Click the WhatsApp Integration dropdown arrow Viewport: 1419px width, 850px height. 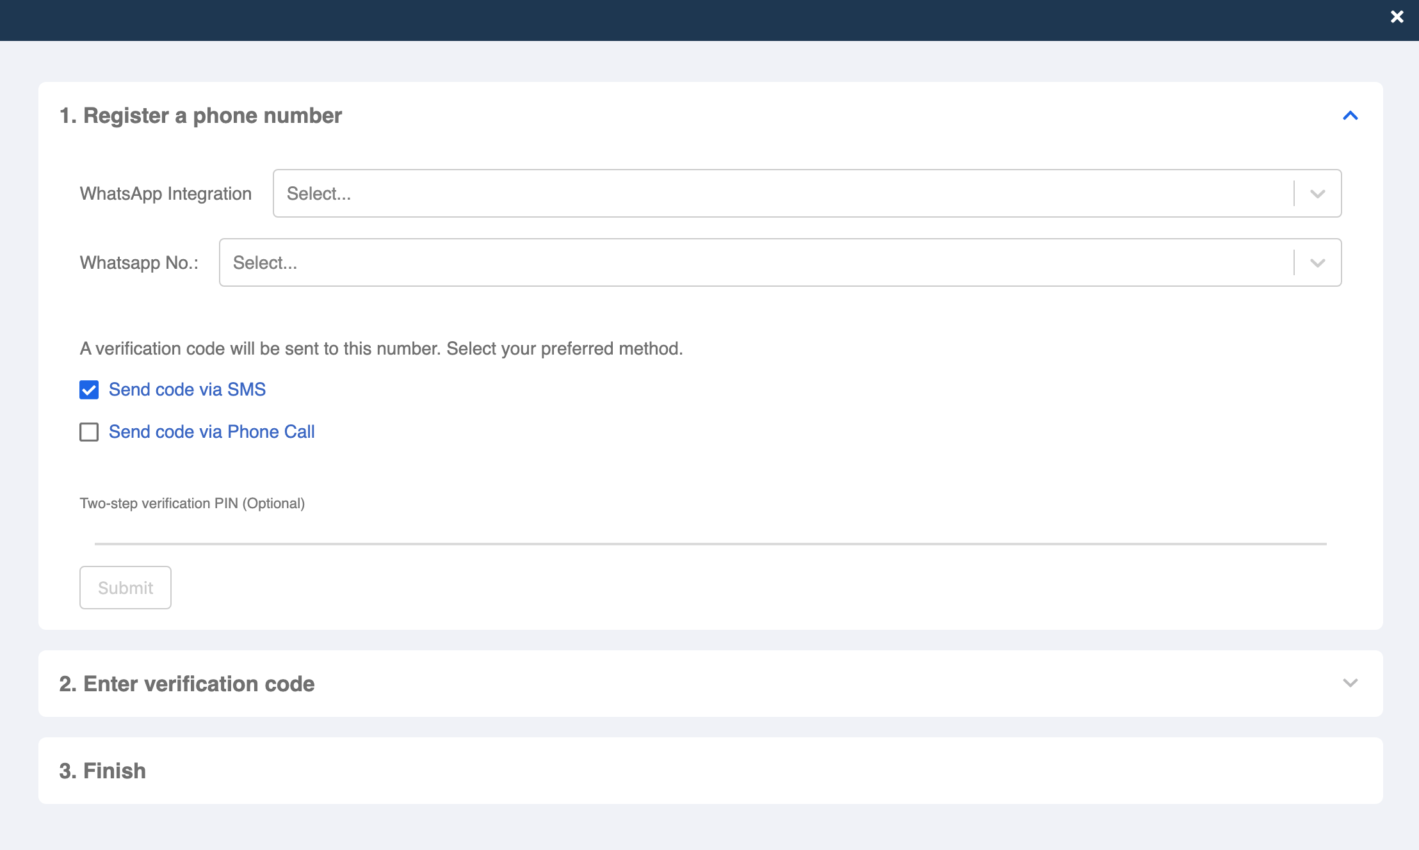pyautogui.click(x=1317, y=194)
